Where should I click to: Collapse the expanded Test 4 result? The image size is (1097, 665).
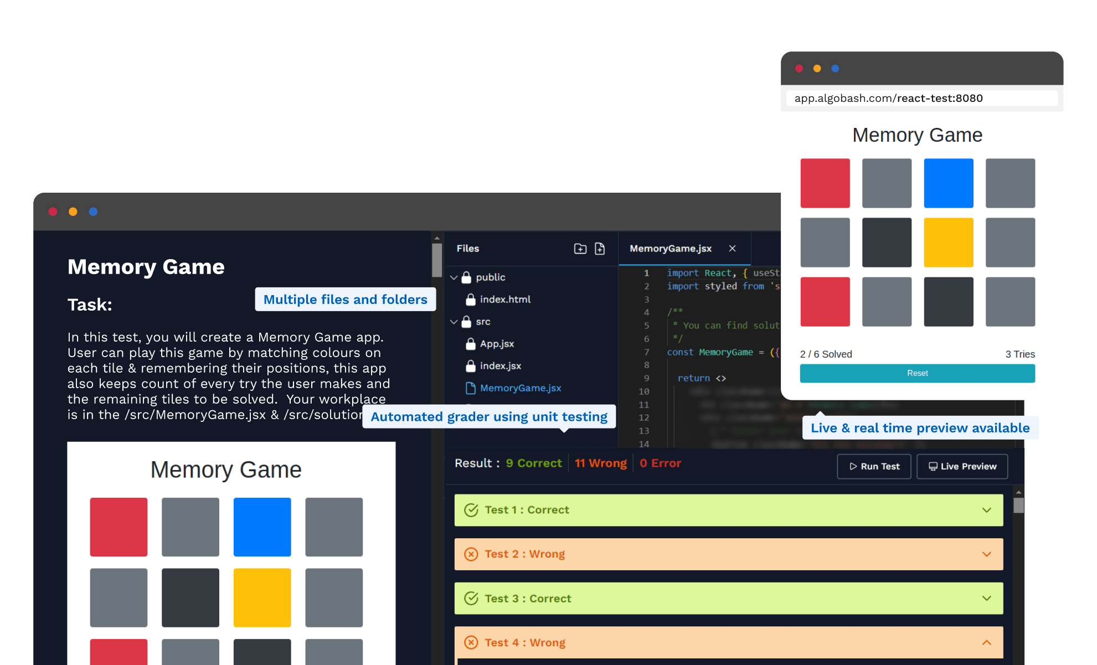(x=986, y=642)
